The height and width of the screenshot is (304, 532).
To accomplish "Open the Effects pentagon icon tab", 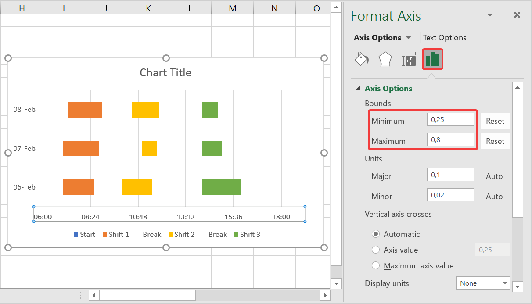I will coord(385,59).
